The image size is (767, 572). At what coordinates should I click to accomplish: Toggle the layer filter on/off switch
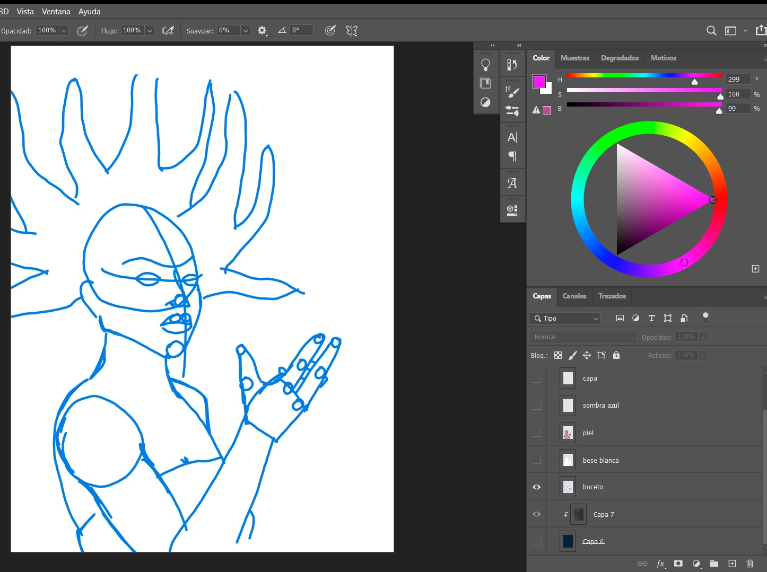point(705,318)
